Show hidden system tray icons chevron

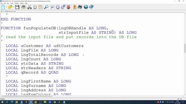pos(156,102)
